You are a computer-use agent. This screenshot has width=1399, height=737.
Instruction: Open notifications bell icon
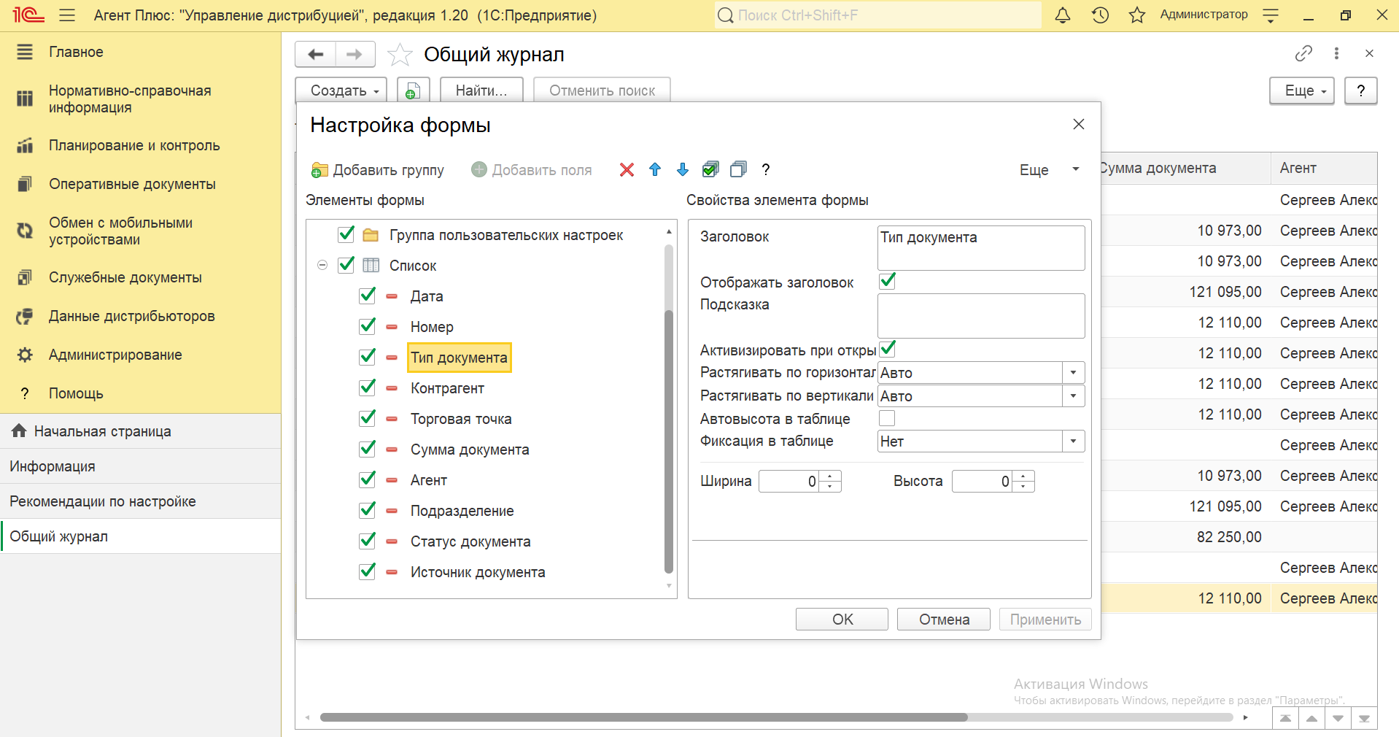pos(1063,15)
